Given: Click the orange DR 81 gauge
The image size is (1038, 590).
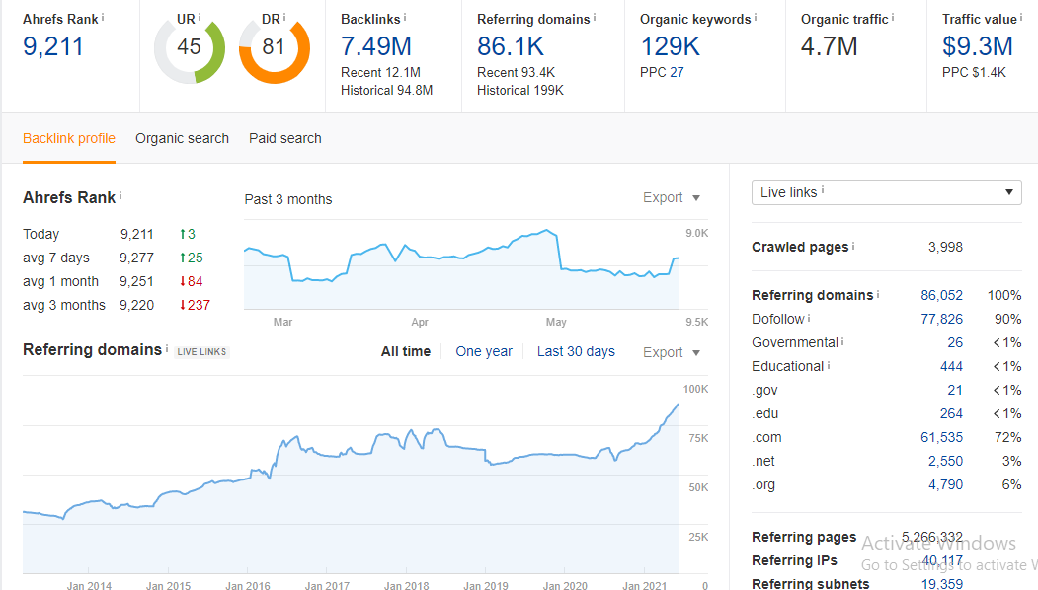Looking at the screenshot, I should 274,48.
